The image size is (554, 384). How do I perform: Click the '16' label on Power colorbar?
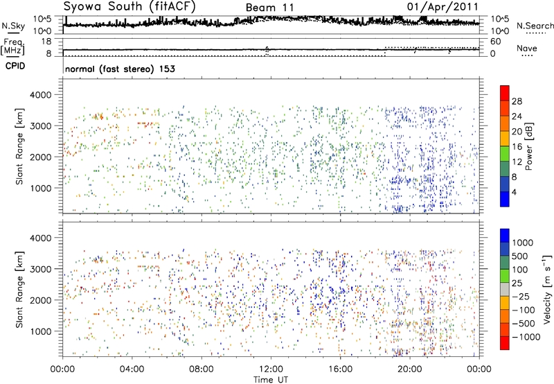coord(517,147)
